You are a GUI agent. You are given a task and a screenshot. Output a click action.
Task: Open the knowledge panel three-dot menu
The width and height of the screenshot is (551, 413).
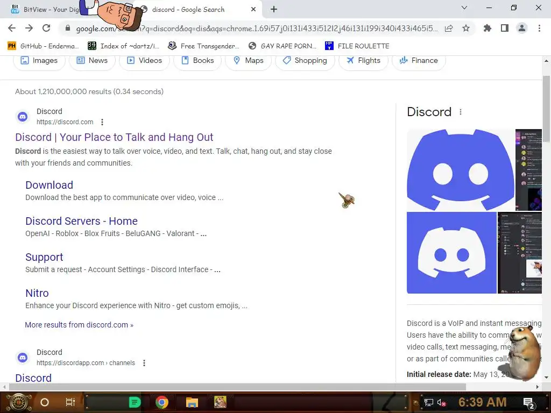coord(461,112)
